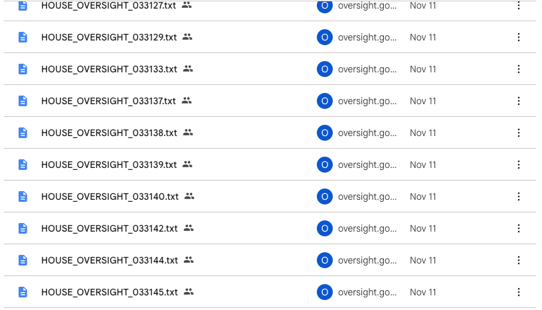Image resolution: width=542 pixels, height=310 pixels.
Task: Click the shared people icon on HOUSE_OVERSIGHT_033133.txt
Action: (188, 69)
